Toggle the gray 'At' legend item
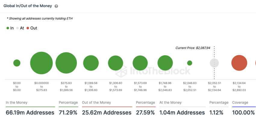This screenshot has width=256, height=122. [x=20, y=28]
